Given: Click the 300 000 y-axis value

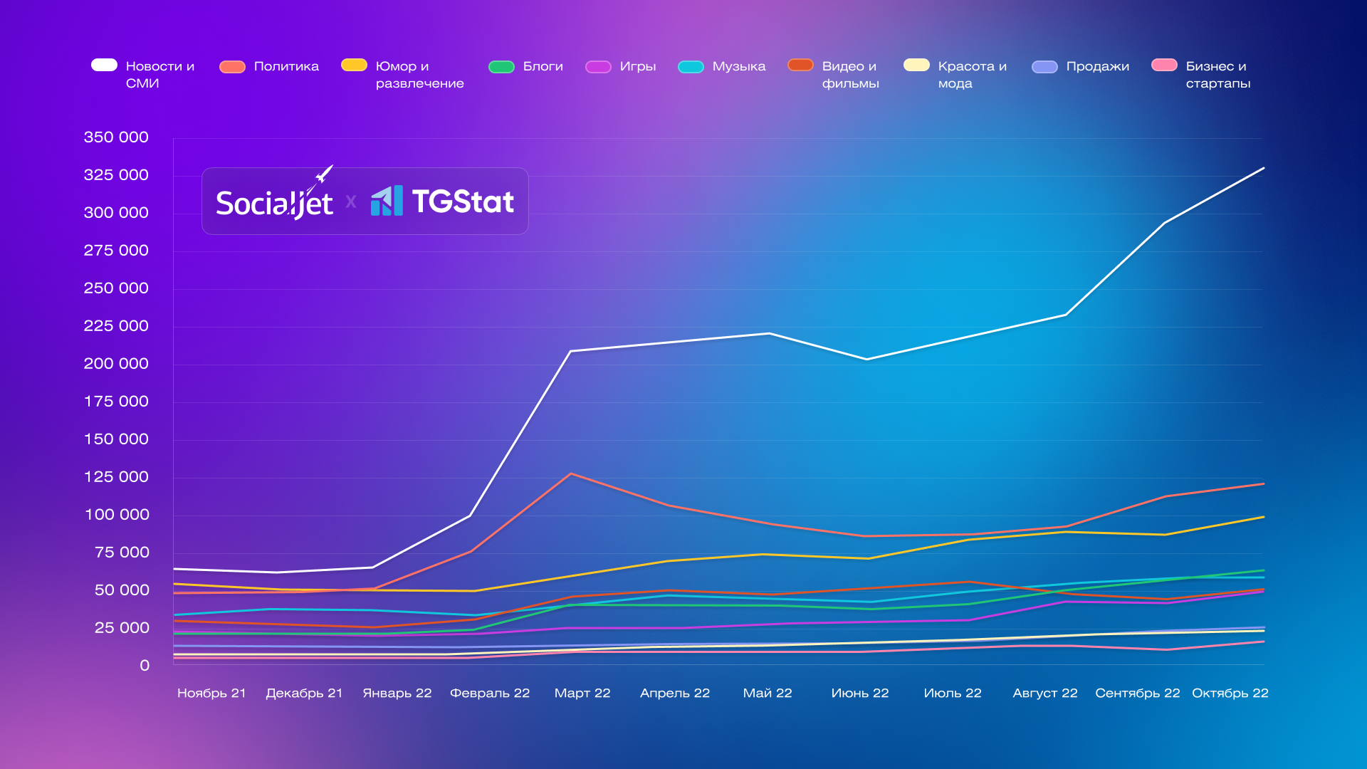Looking at the screenshot, I should (116, 212).
